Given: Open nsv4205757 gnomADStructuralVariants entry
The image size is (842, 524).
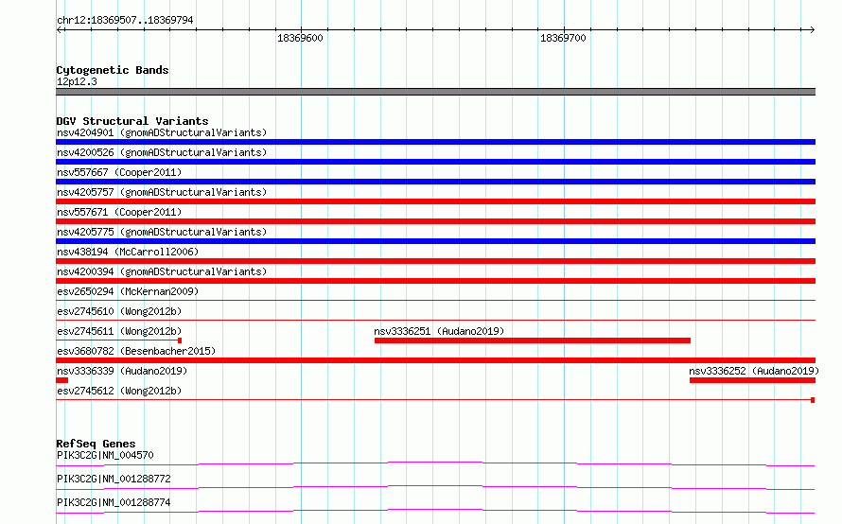Looking at the screenshot, I should coord(162,192).
